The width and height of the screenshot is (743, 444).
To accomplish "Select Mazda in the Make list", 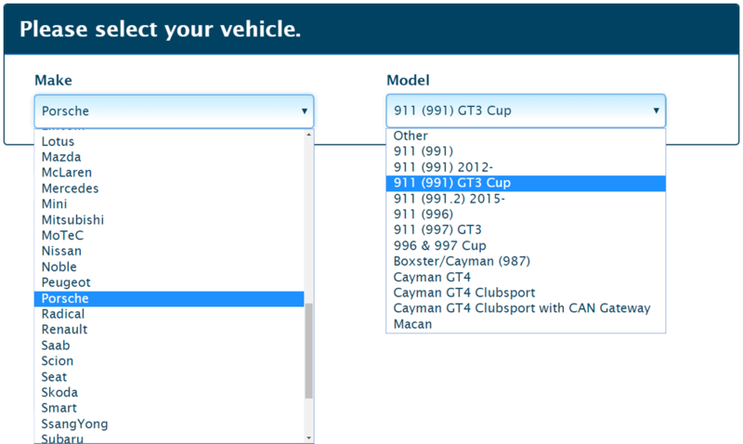I will point(169,157).
